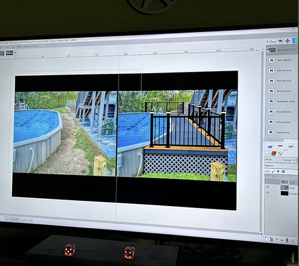Open the status bar zoom dropdown
This screenshot has width=299, height=266.
click(x=16, y=219)
